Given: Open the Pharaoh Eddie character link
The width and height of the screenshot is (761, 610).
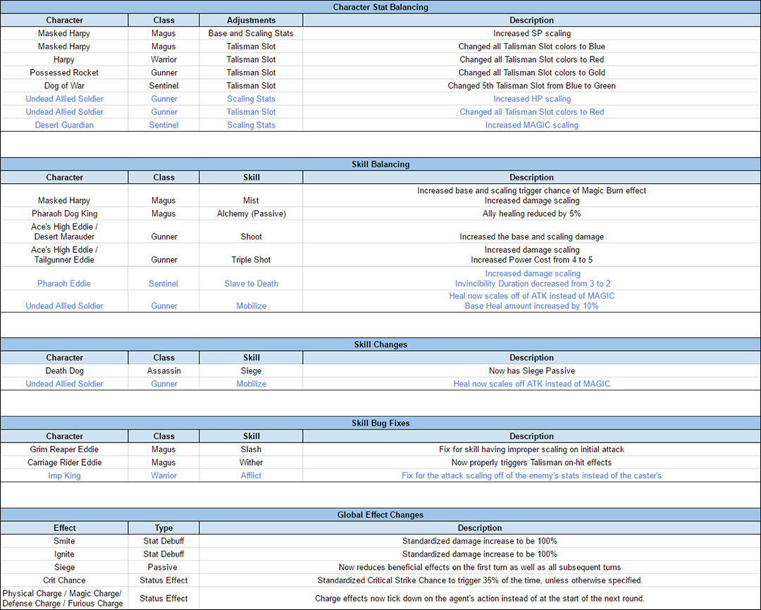Looking at the screenshot, I should [64, 284].
